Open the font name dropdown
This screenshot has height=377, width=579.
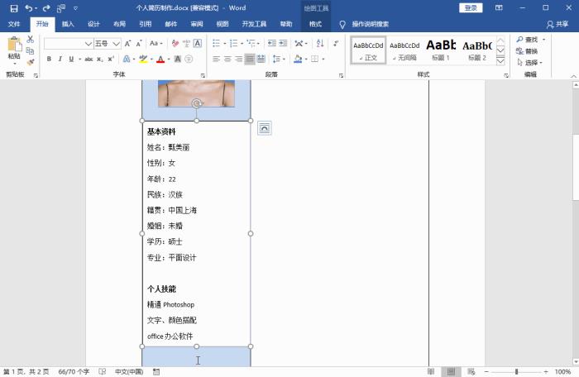[88, 43]
